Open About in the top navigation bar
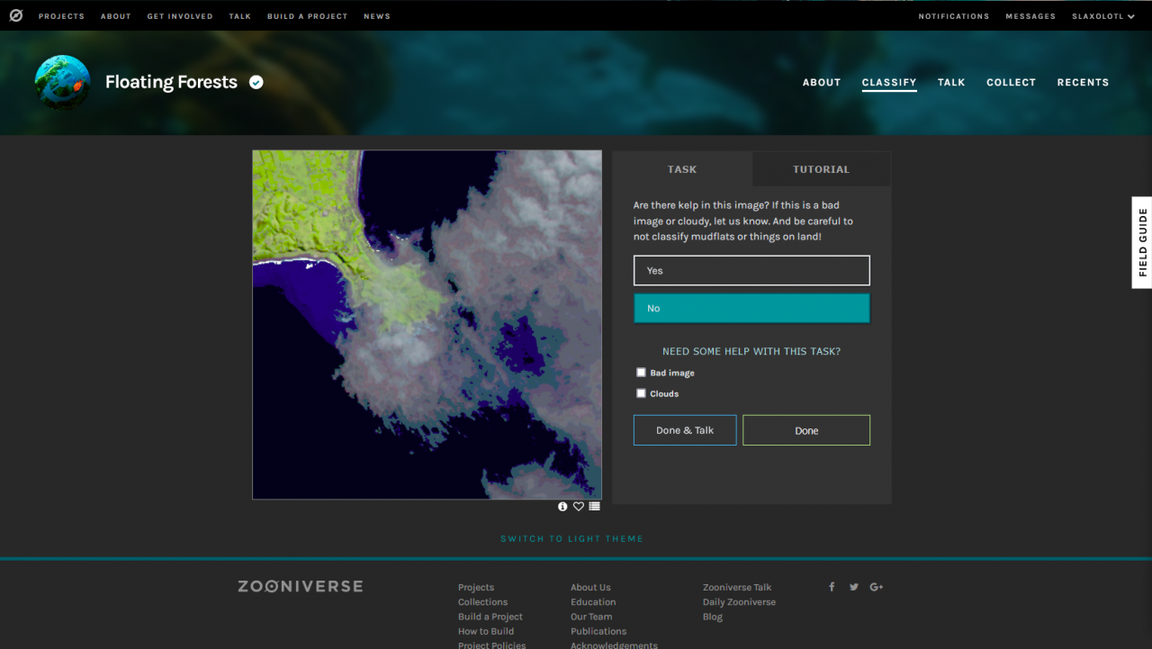Screen dimensions: 1152x649 coord(116,16)
